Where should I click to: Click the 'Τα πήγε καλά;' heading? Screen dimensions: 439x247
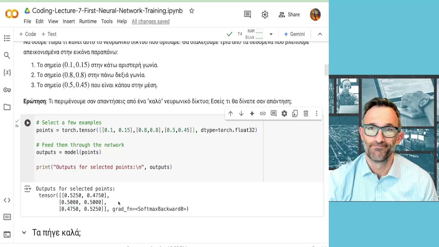56,233
